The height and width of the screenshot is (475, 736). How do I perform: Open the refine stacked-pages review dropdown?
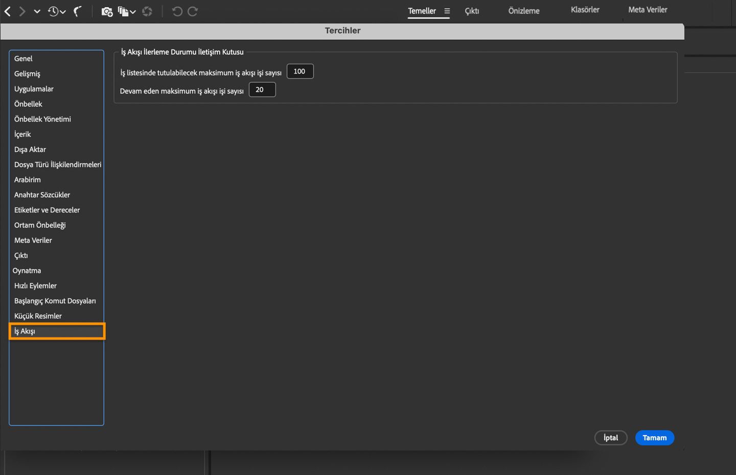click(x=126, y=11)
